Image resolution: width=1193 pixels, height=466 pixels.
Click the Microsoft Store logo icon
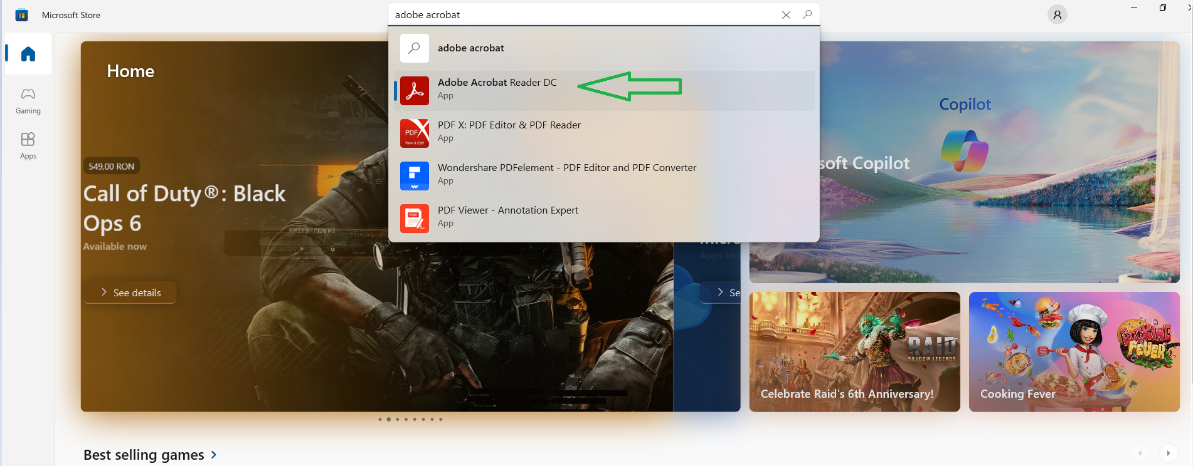21,14
